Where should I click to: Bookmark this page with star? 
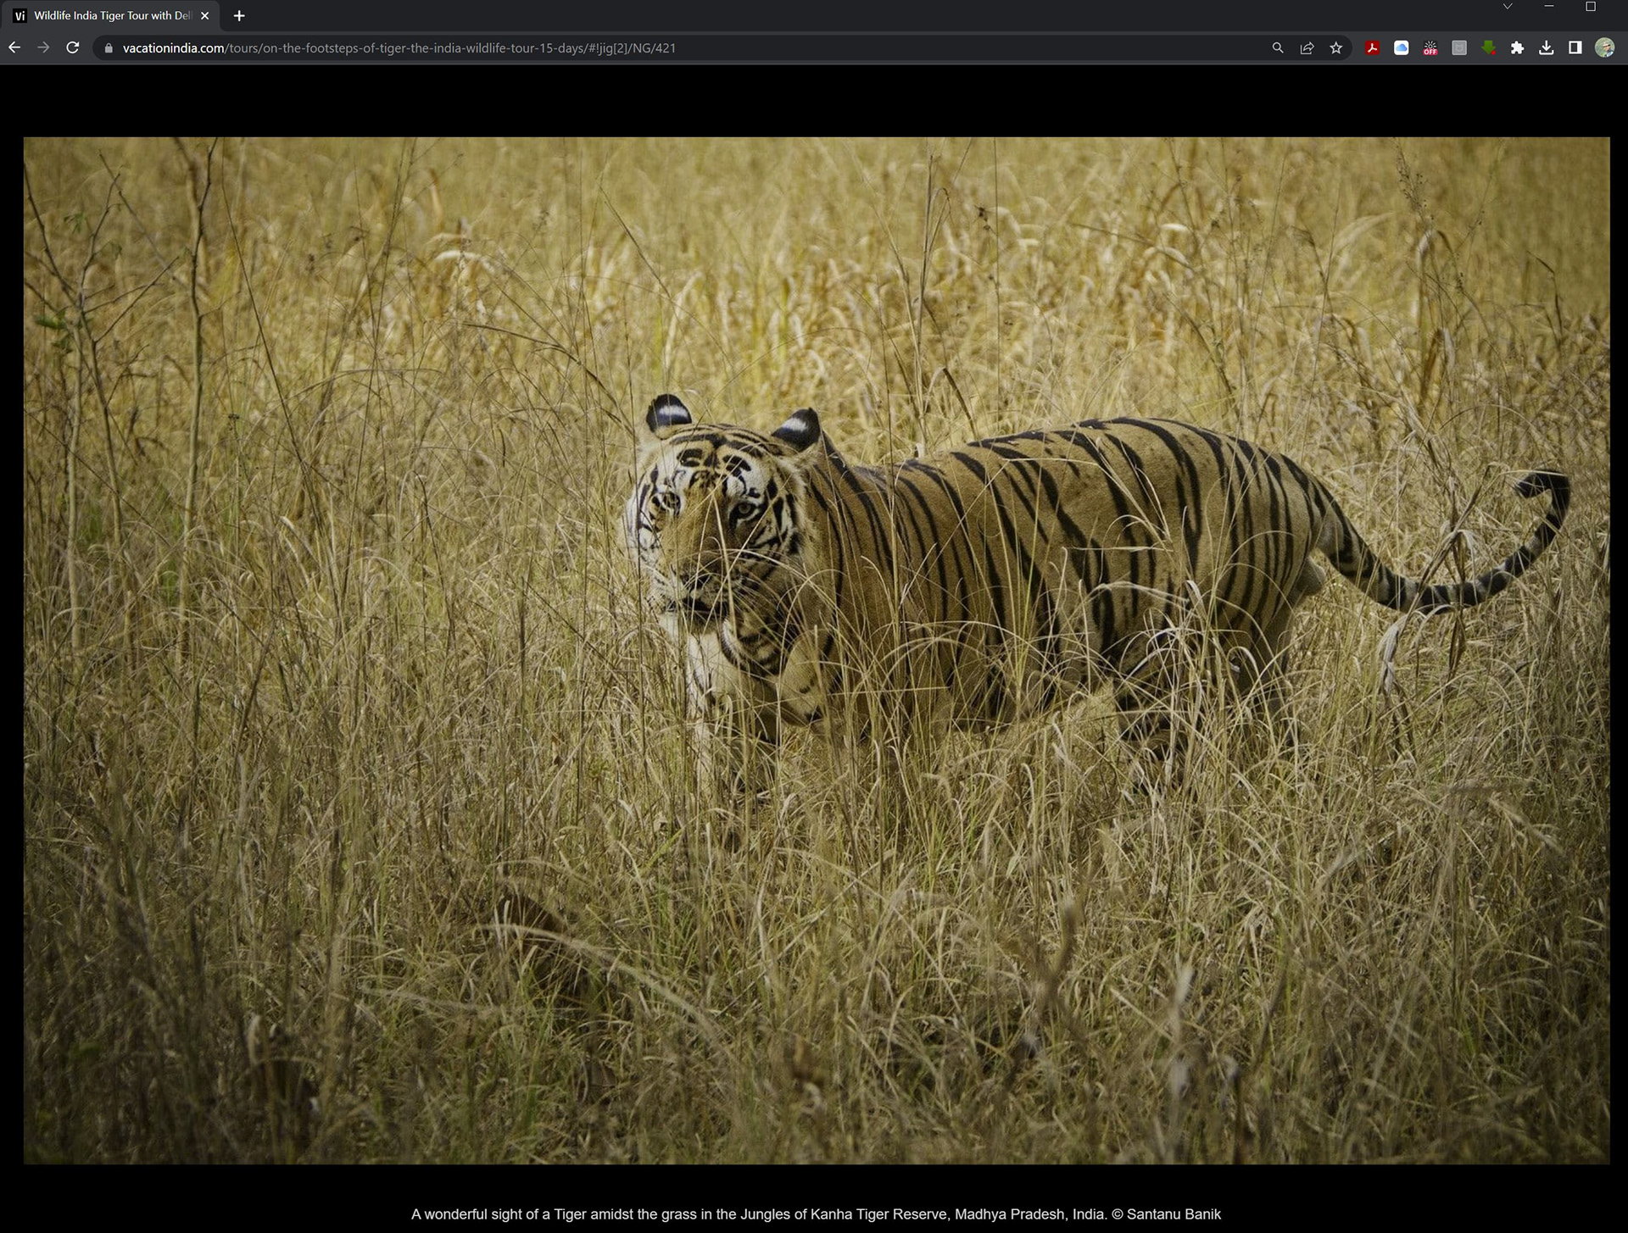click(x=1336, y=48)
